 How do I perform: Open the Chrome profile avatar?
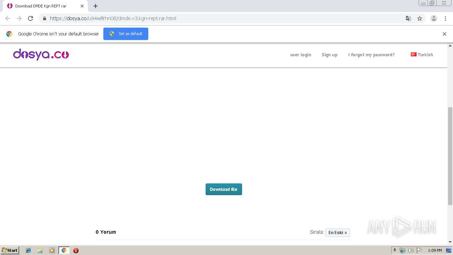pyautogui.click(x=434, y=18)
